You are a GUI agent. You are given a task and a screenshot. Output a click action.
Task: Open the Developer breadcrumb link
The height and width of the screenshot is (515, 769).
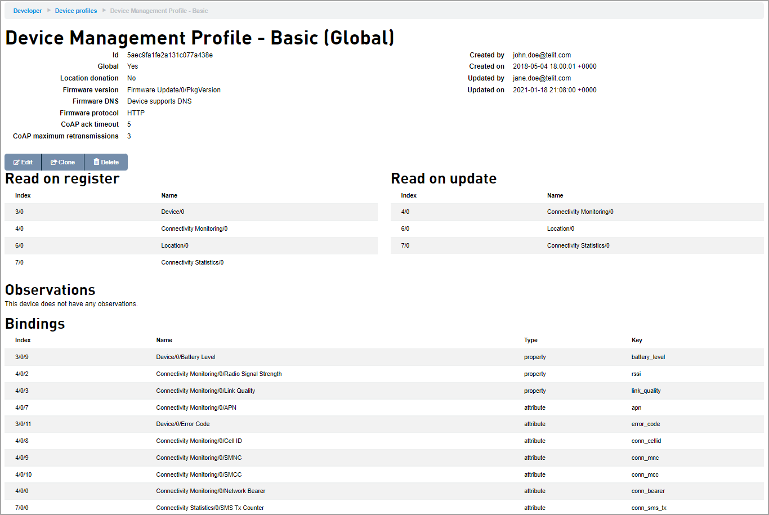pos(27,10)
